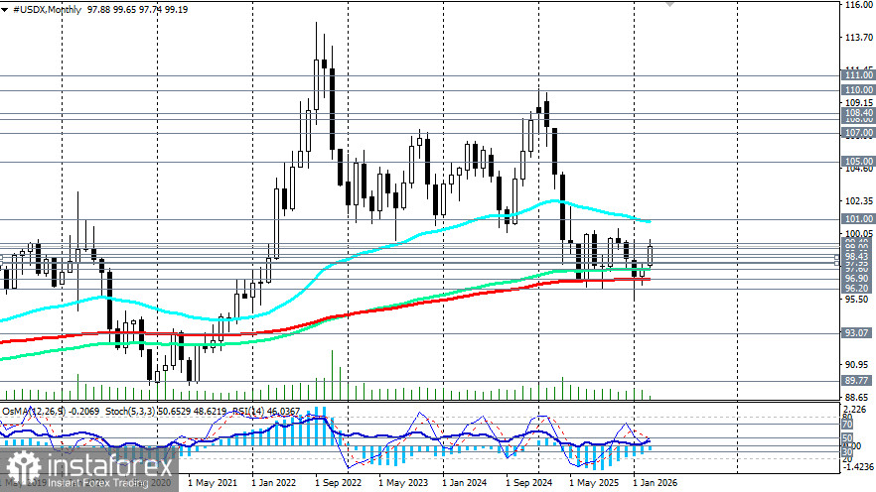Select the 110.00 level price tag
Viewport: 876px width, 492px height.
click(858, 90)
